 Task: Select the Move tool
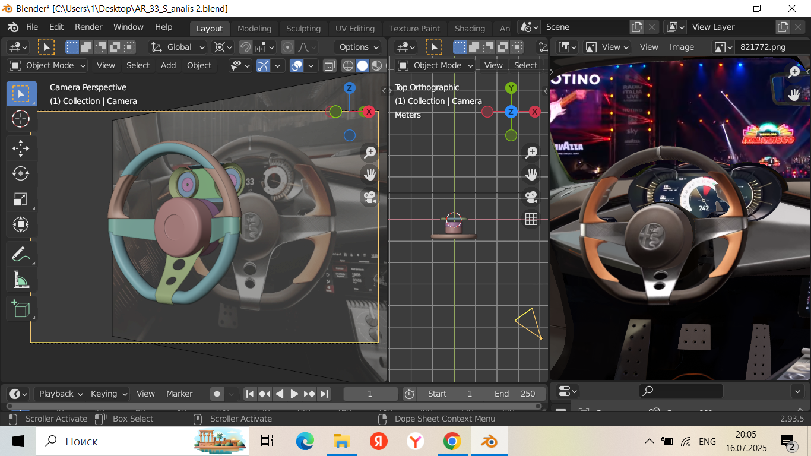coord(21,148)
